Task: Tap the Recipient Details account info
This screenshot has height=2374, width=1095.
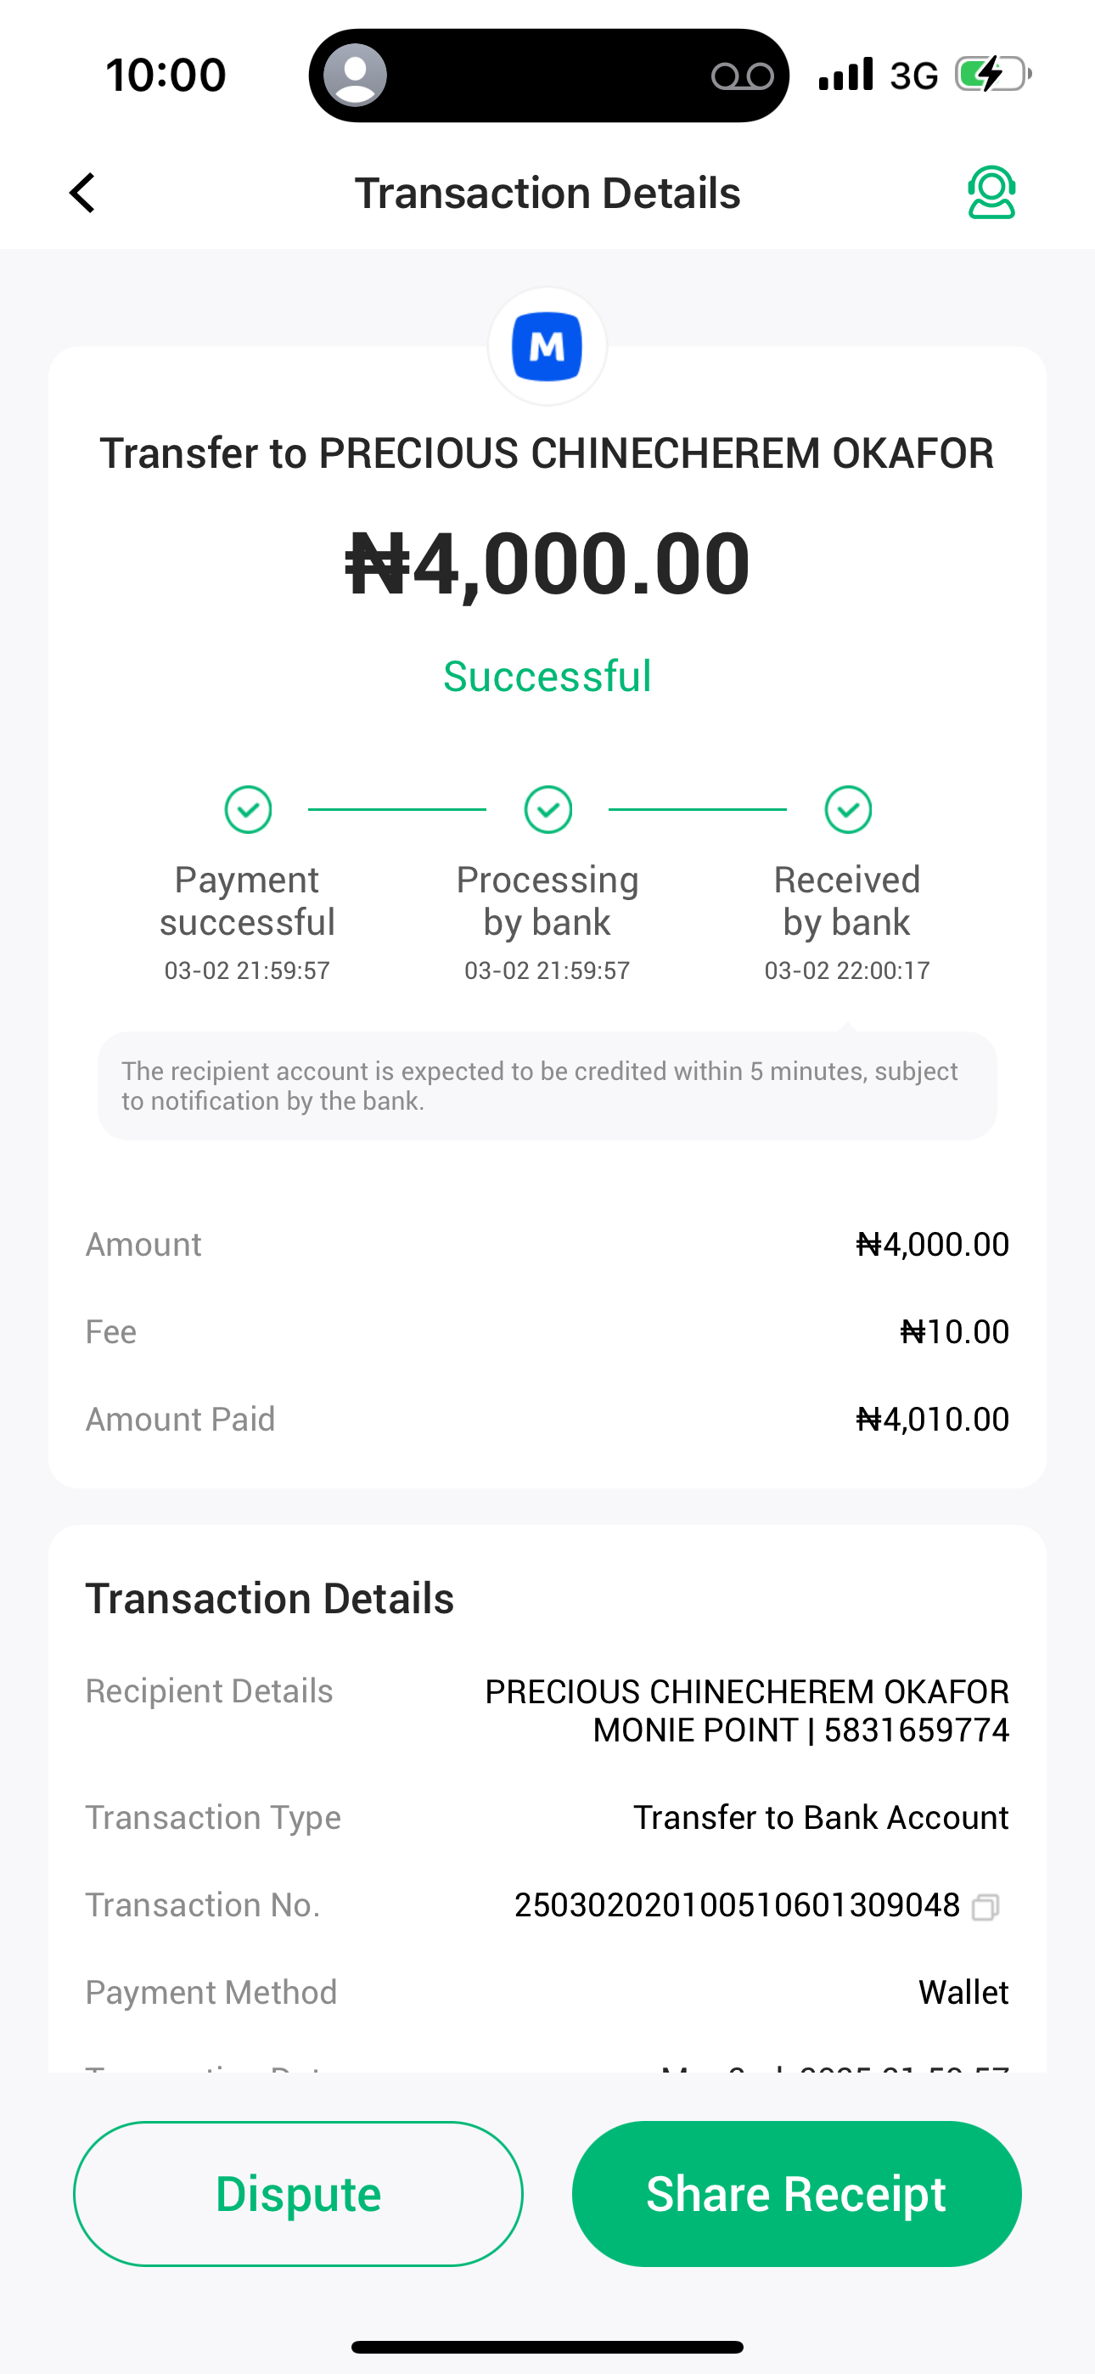Action: point(747,1711)
